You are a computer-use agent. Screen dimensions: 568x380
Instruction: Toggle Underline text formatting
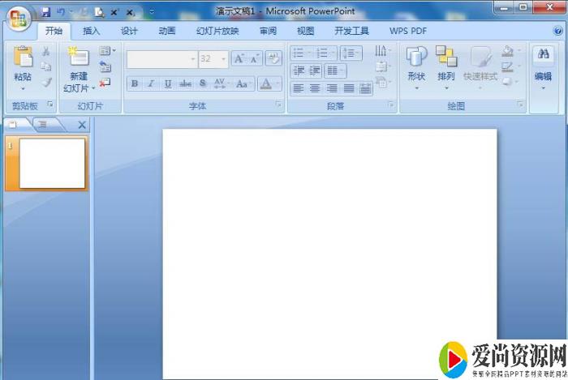coord(167,84)
